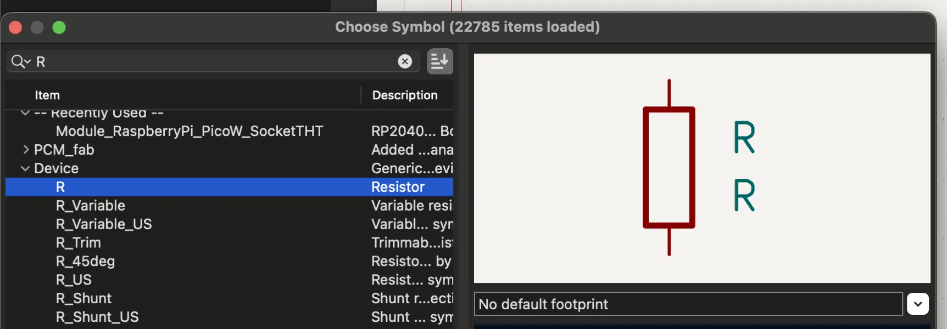947x329 pixels.
Task: Choose R_Variable_US from the list
Action: pyautogui.click(x=104, y=224)
